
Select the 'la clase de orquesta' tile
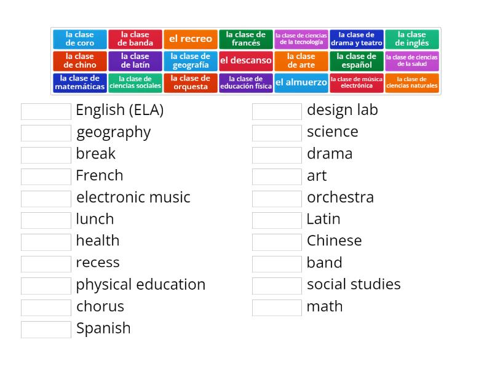[191, 82]
